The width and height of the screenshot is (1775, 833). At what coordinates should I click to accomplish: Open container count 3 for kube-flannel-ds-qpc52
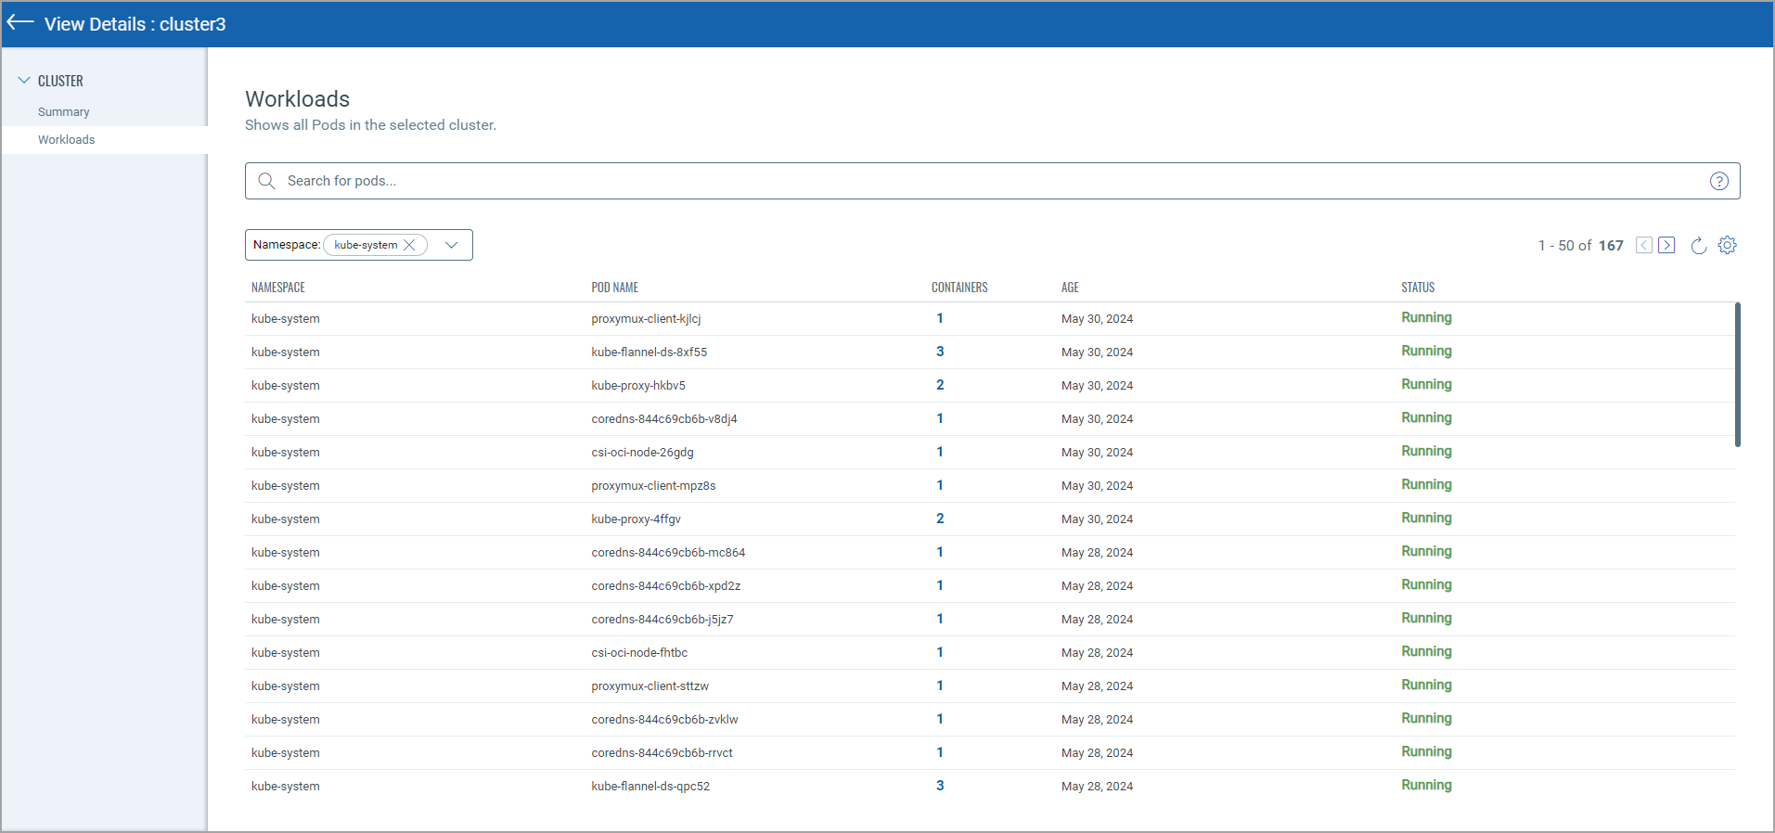click(x=940, y=786)
